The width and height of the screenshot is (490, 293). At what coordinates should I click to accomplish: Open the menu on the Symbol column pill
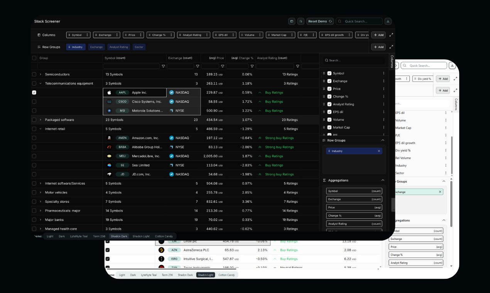pyautogui.click(x=87, y=35)
